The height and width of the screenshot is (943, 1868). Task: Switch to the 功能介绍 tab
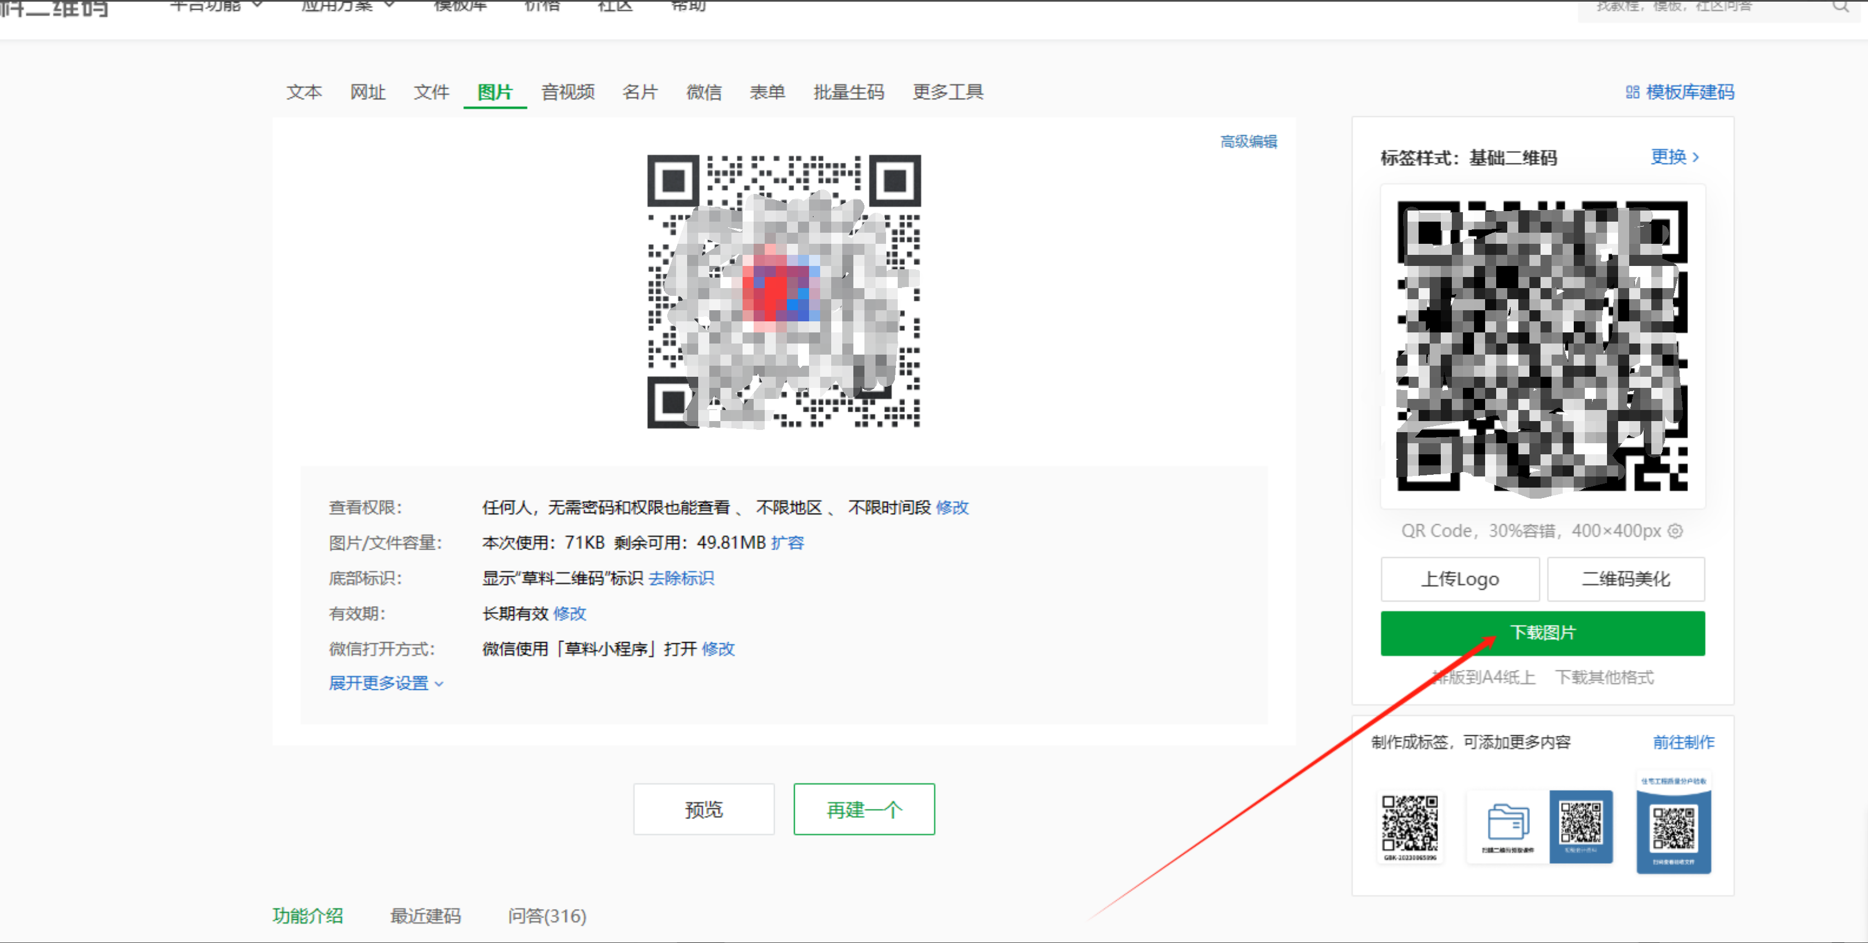(308, 916)
